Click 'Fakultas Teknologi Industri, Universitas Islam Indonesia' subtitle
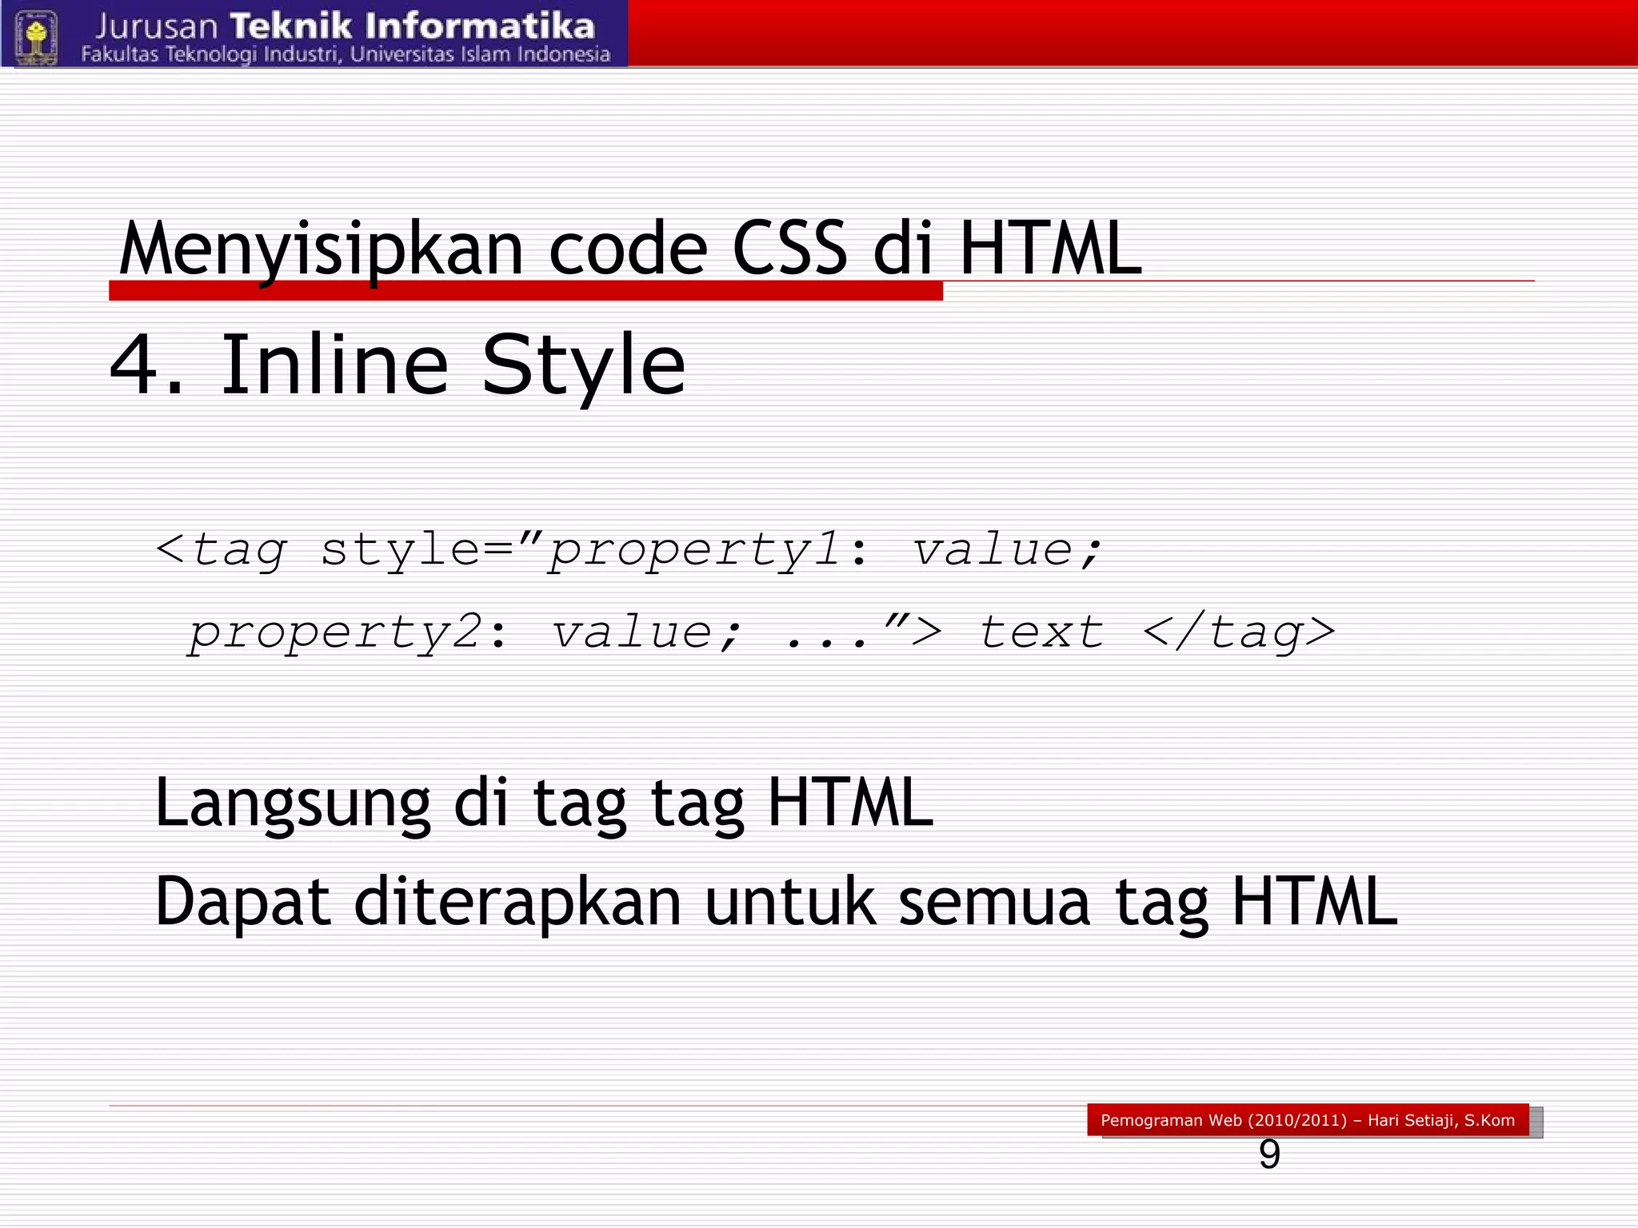 [x=346, y=54]
